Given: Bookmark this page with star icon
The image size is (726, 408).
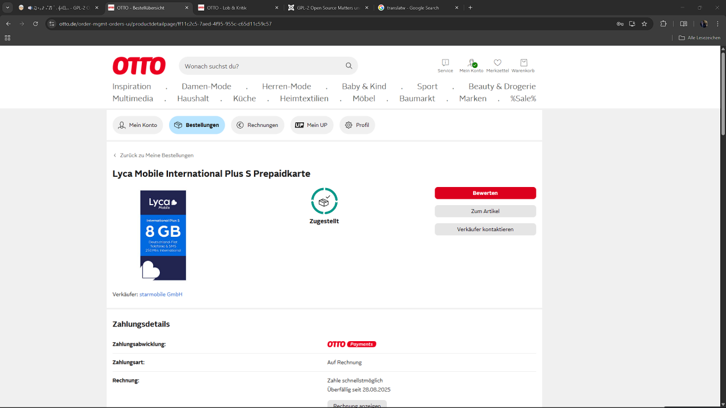Looking at the screenshot, I should pyautogui.click(x=644, y=24).
